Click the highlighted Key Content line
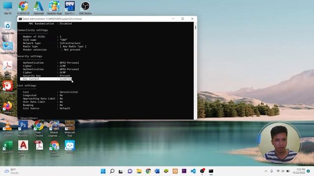This screenshot has height=176, width=314. 46,79
